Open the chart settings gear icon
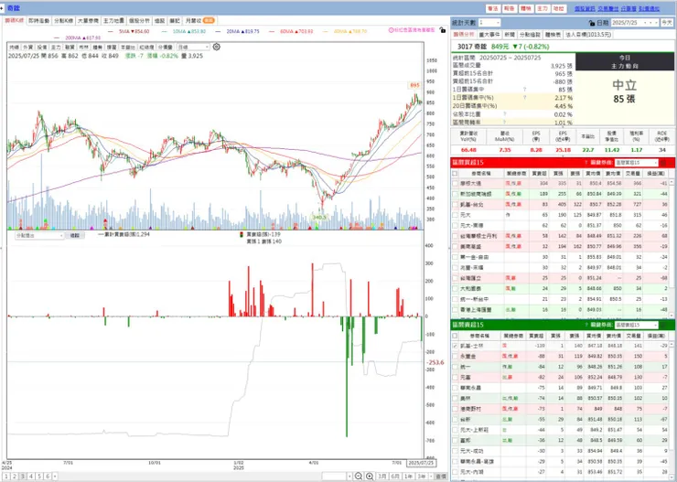Viewport: 677px width, 482px height. 216,47
